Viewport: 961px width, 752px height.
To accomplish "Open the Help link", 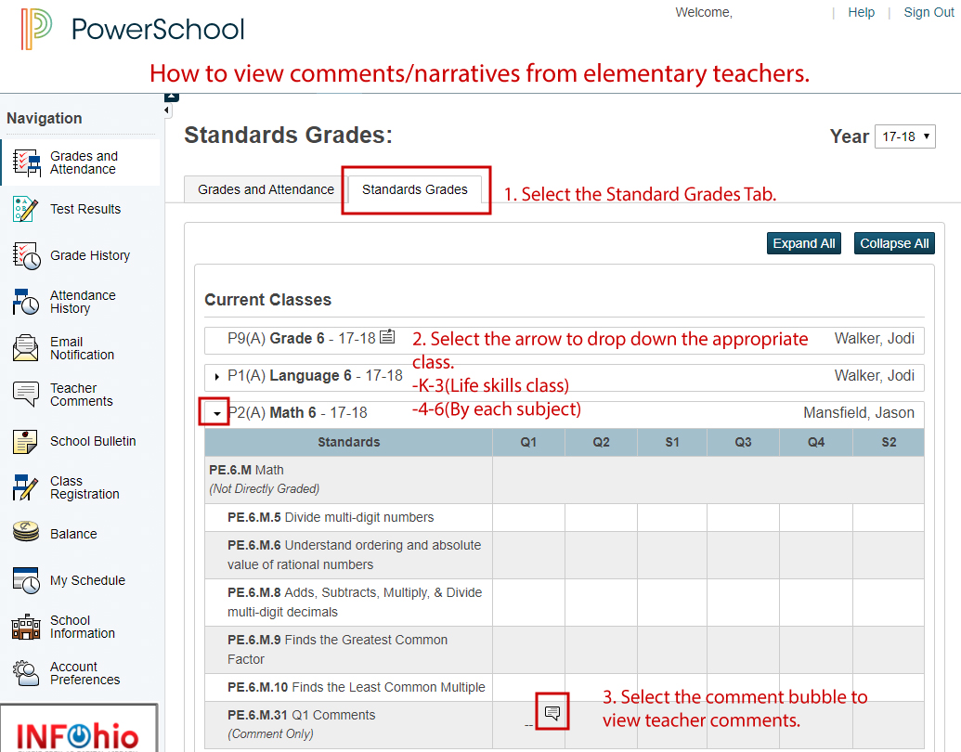I will coord(861,12).
